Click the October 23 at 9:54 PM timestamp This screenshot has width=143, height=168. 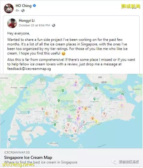tap(34, 25)
